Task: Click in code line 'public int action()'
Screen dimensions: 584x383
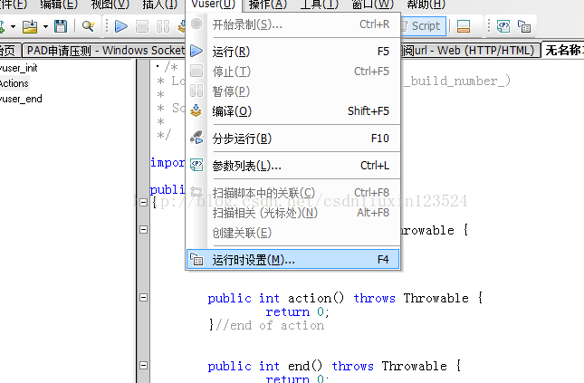Action: point(345,298)
